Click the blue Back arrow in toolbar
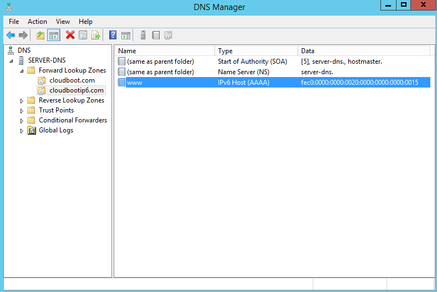 point(11,35)
